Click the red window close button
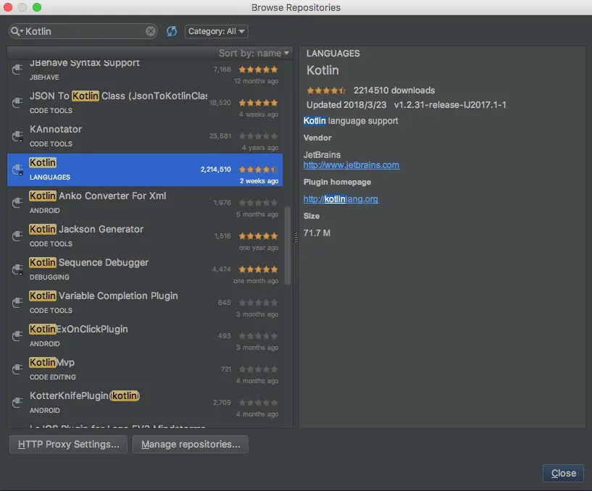The width and height of the screenshot is (592, 491). [8, 7]
